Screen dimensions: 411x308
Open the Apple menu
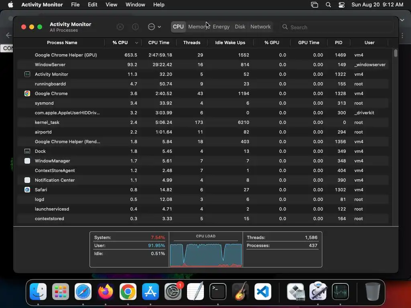point(10,5)
